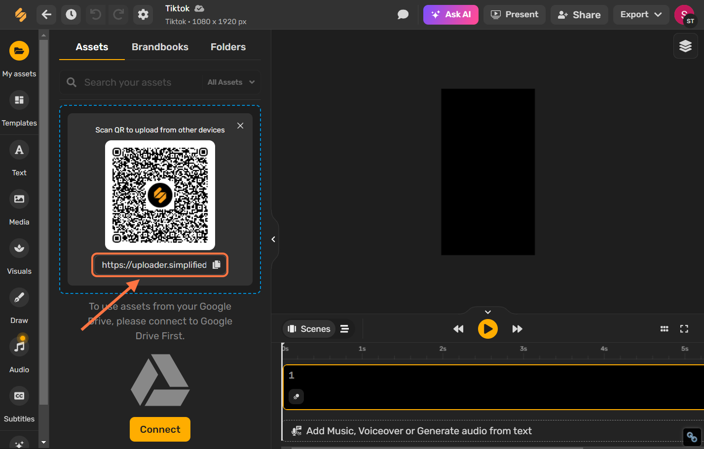Viewport: 704px width, 449px height.
Task: Open the All Assets filter dropdown
Action: 231,82
